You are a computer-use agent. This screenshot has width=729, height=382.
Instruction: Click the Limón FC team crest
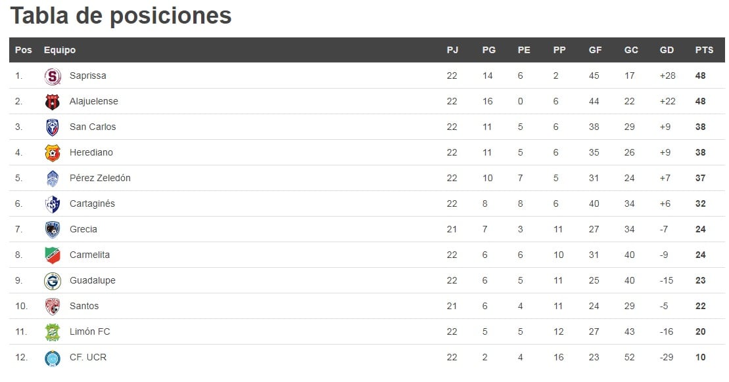point(53,332)
